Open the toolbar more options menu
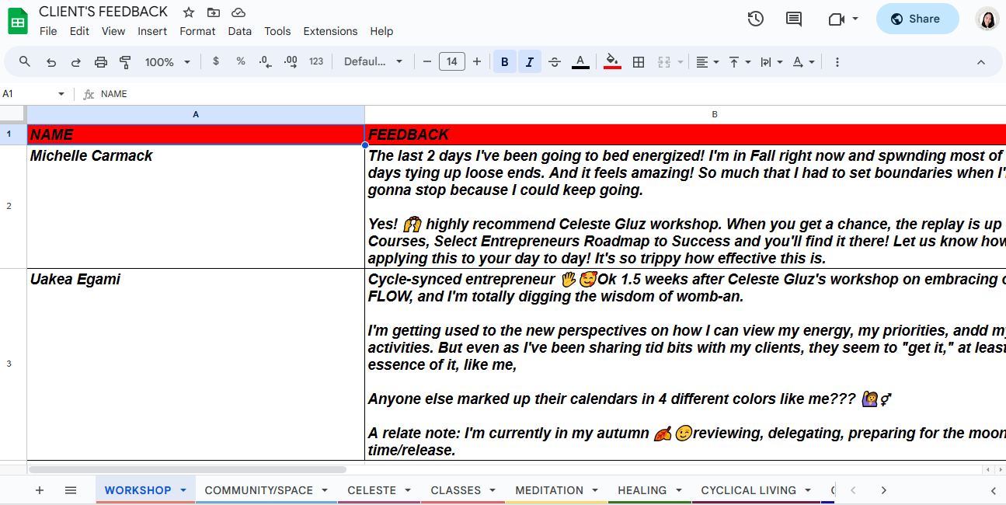Viewport: 1006px width, 505px height. 837,62
